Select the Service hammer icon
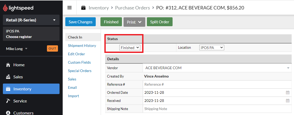The image size is (294, 115). tap(8, 101)
